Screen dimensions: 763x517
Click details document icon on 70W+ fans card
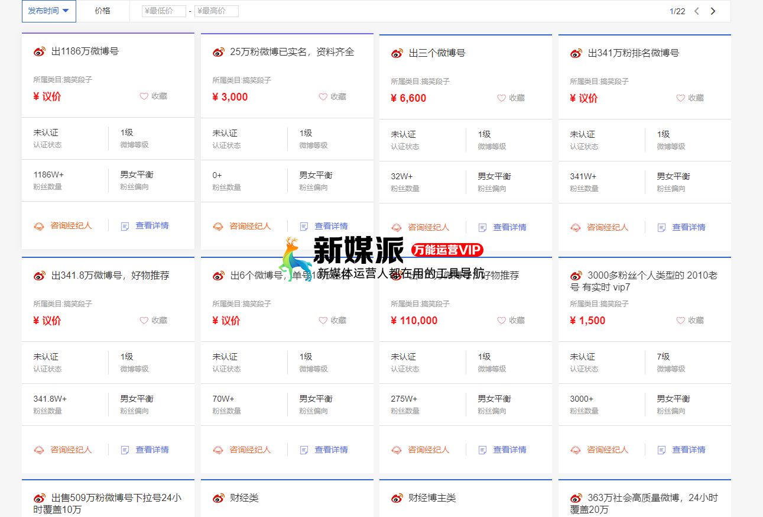[x=304, y=450]
